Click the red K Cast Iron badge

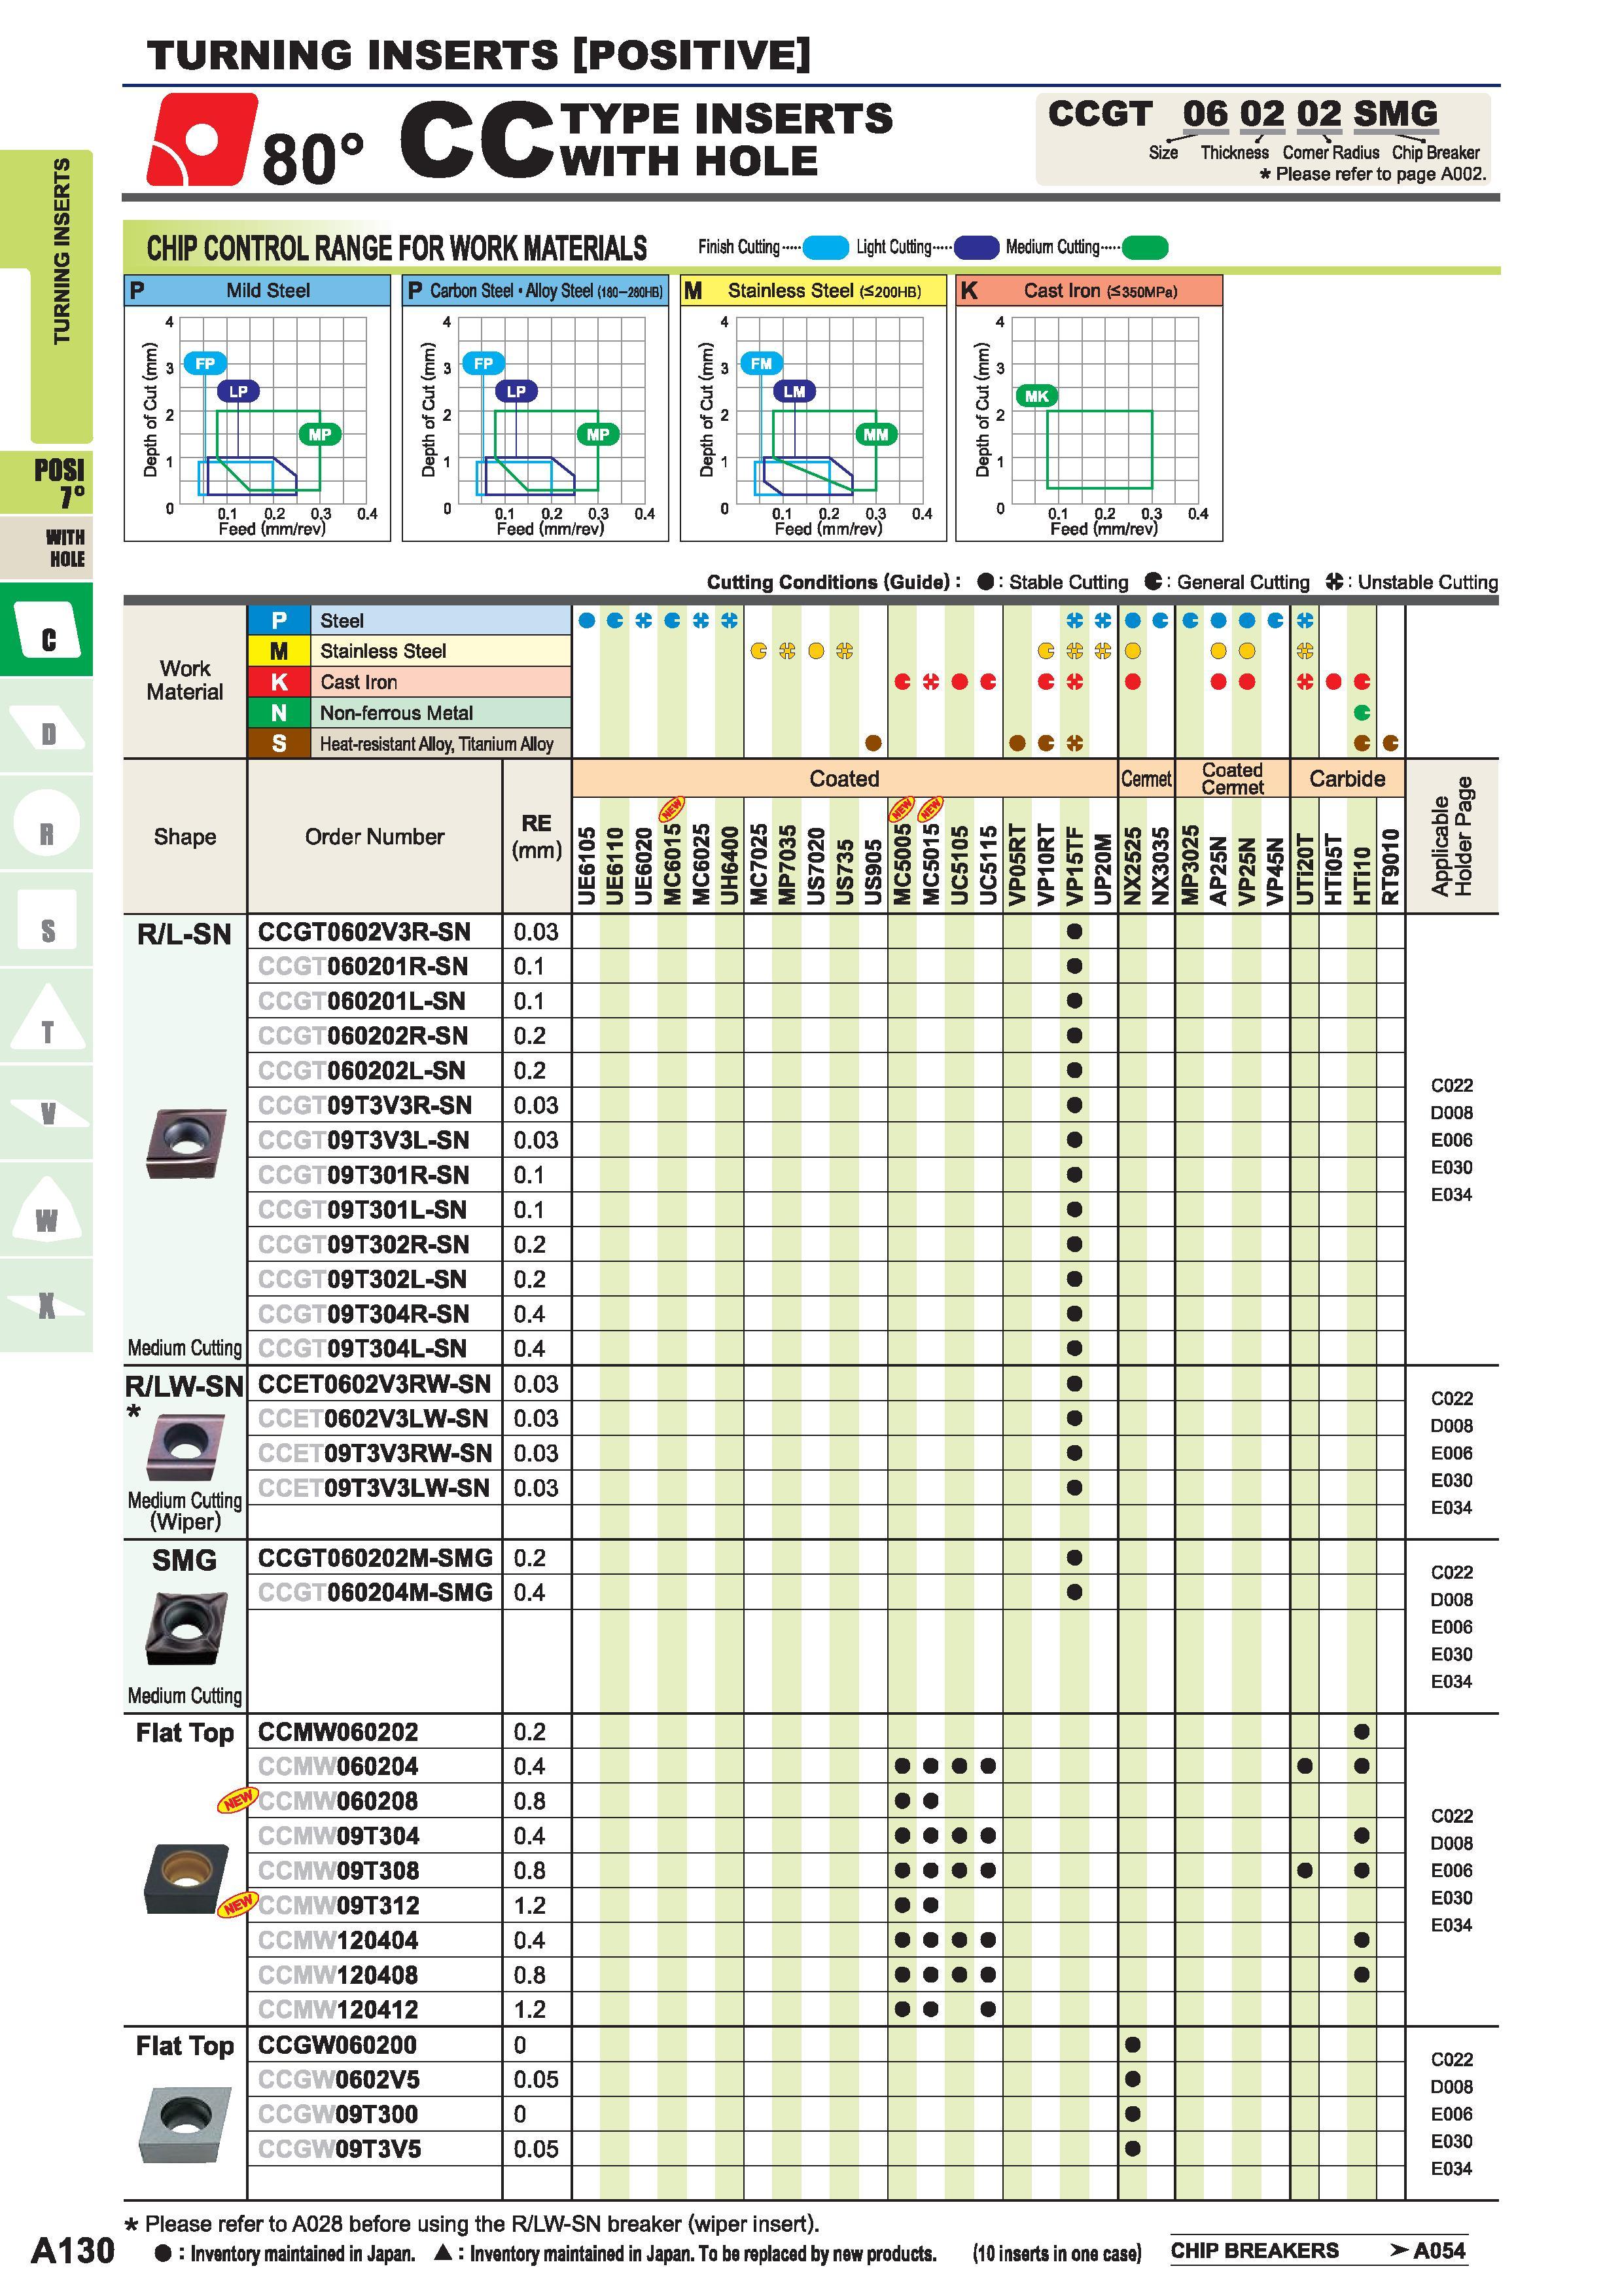pyautogui.click(x=279, y=682)
